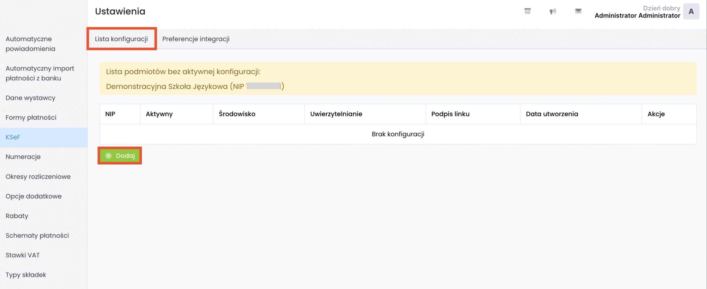This screenshot has height=289, width=707.
Task: Select Schematy płatności menu item
Action: tap(37, 235)
